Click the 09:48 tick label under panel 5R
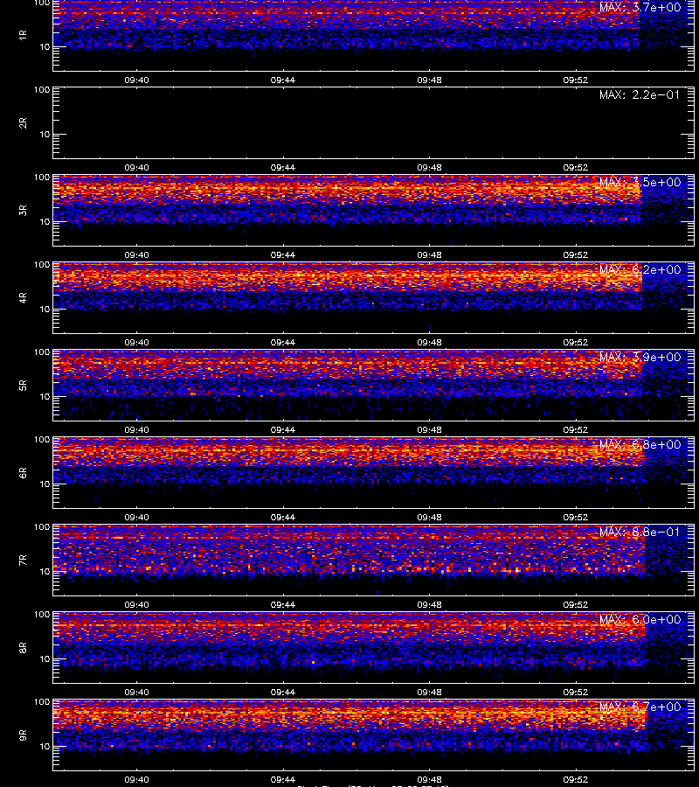Screen dimensions: 699x787 429,429
